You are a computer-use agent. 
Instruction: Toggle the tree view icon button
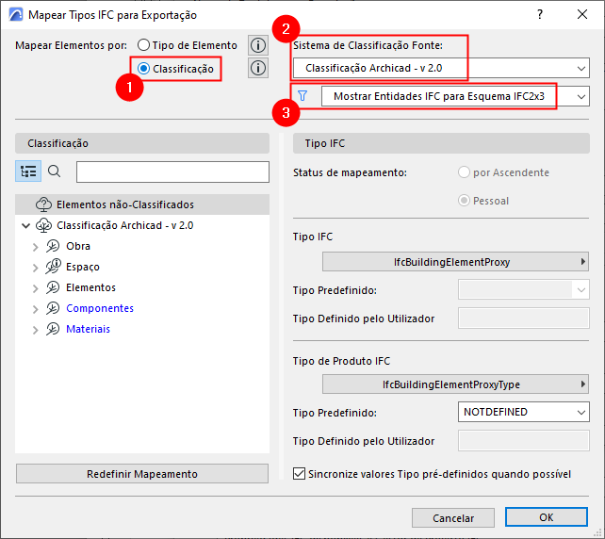coord(28,171)
